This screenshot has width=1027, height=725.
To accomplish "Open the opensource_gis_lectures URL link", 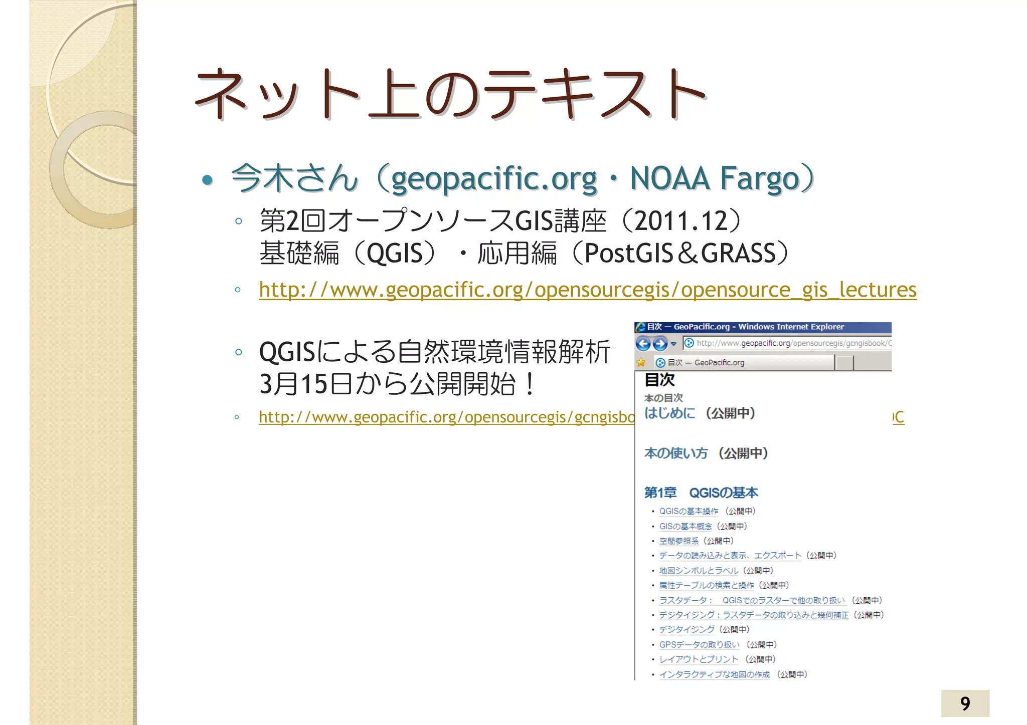I will tap(588, 290).
